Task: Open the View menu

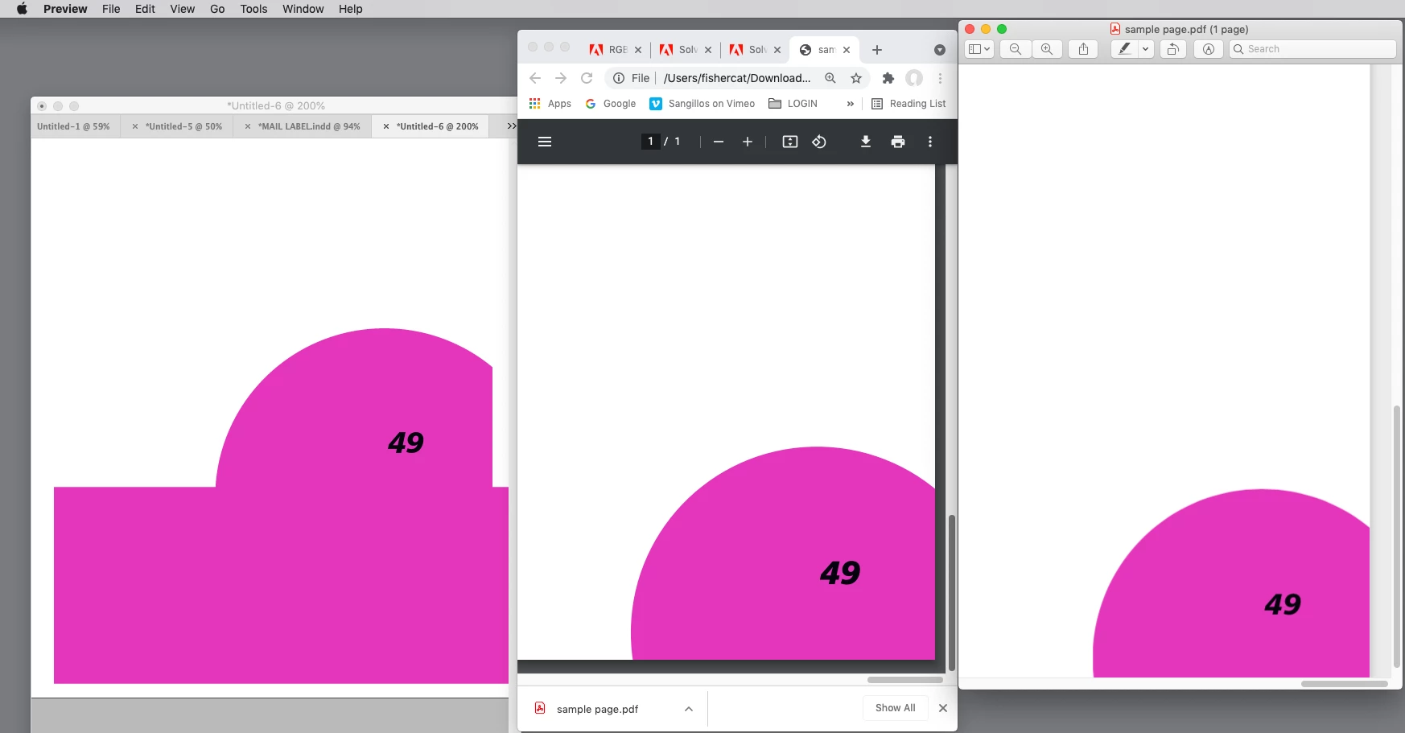Action: click(x=182, y=9)
